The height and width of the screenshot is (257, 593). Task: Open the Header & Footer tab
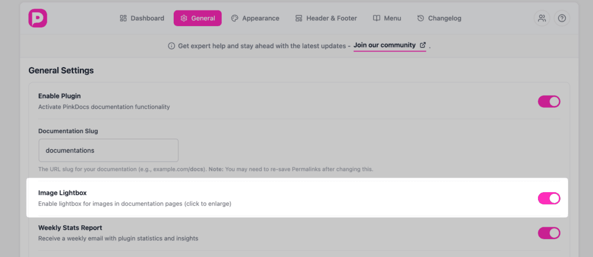pyautogui.click(x=326, y=19)
